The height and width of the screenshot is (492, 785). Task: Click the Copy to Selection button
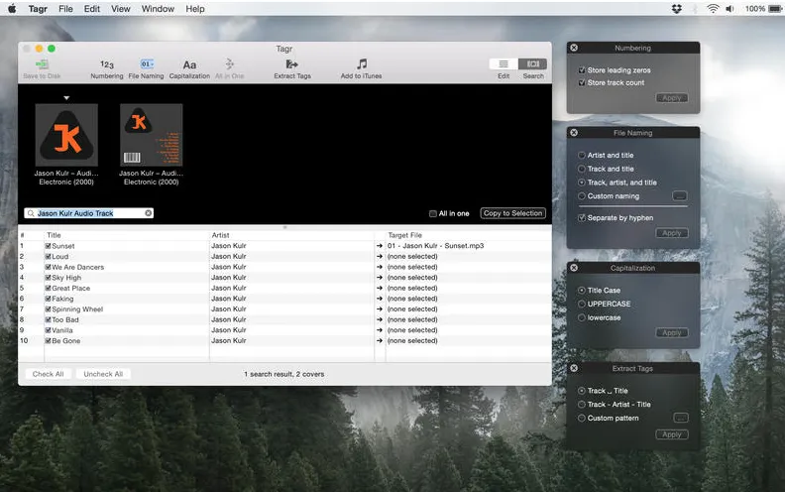(x=512, y=213)
